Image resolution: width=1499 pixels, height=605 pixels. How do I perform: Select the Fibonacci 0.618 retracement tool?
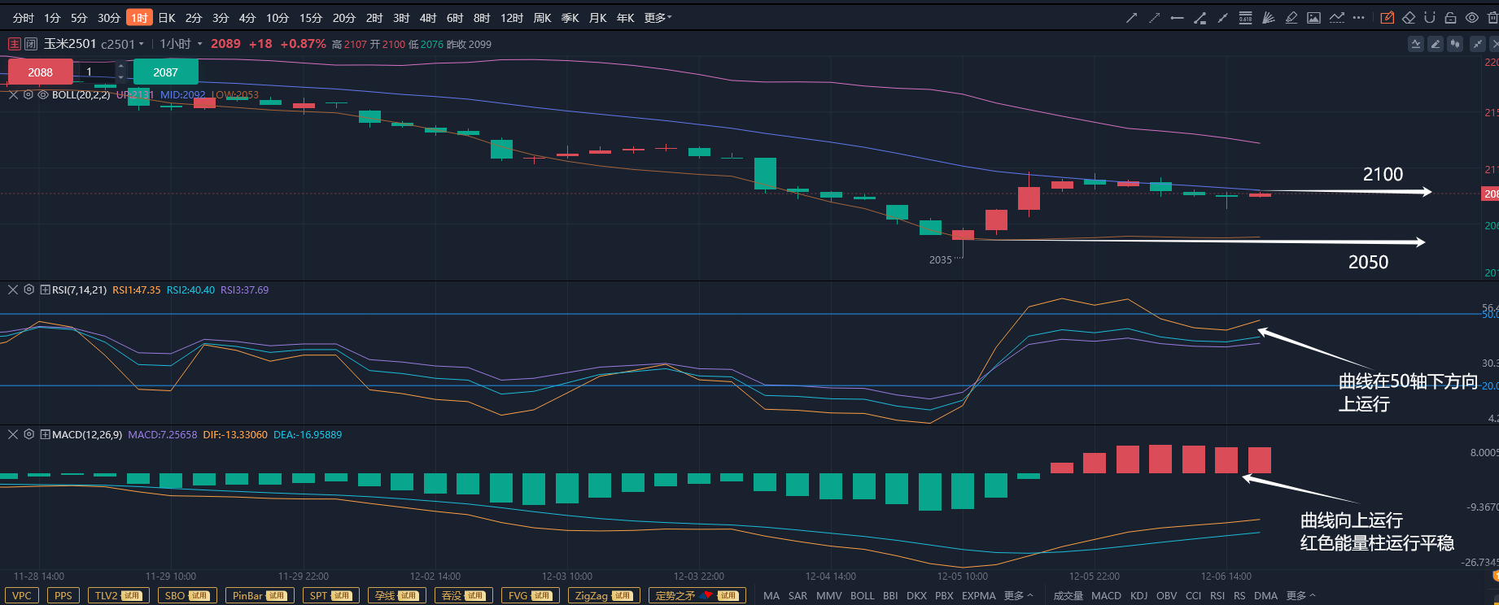click(1245, 18)
